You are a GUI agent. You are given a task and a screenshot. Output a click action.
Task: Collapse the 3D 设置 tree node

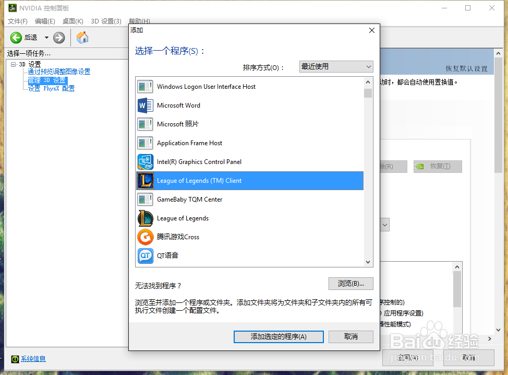(x=13, y=64)
